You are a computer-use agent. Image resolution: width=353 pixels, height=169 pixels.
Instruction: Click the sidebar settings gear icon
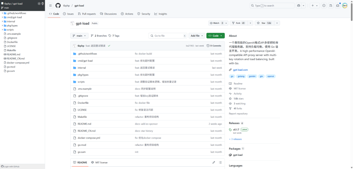(39, 4)
